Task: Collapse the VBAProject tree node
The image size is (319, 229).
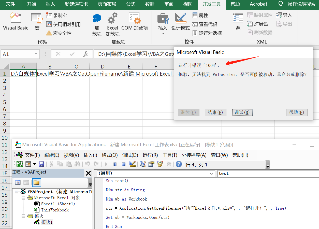Action: (x=16, y=192)
